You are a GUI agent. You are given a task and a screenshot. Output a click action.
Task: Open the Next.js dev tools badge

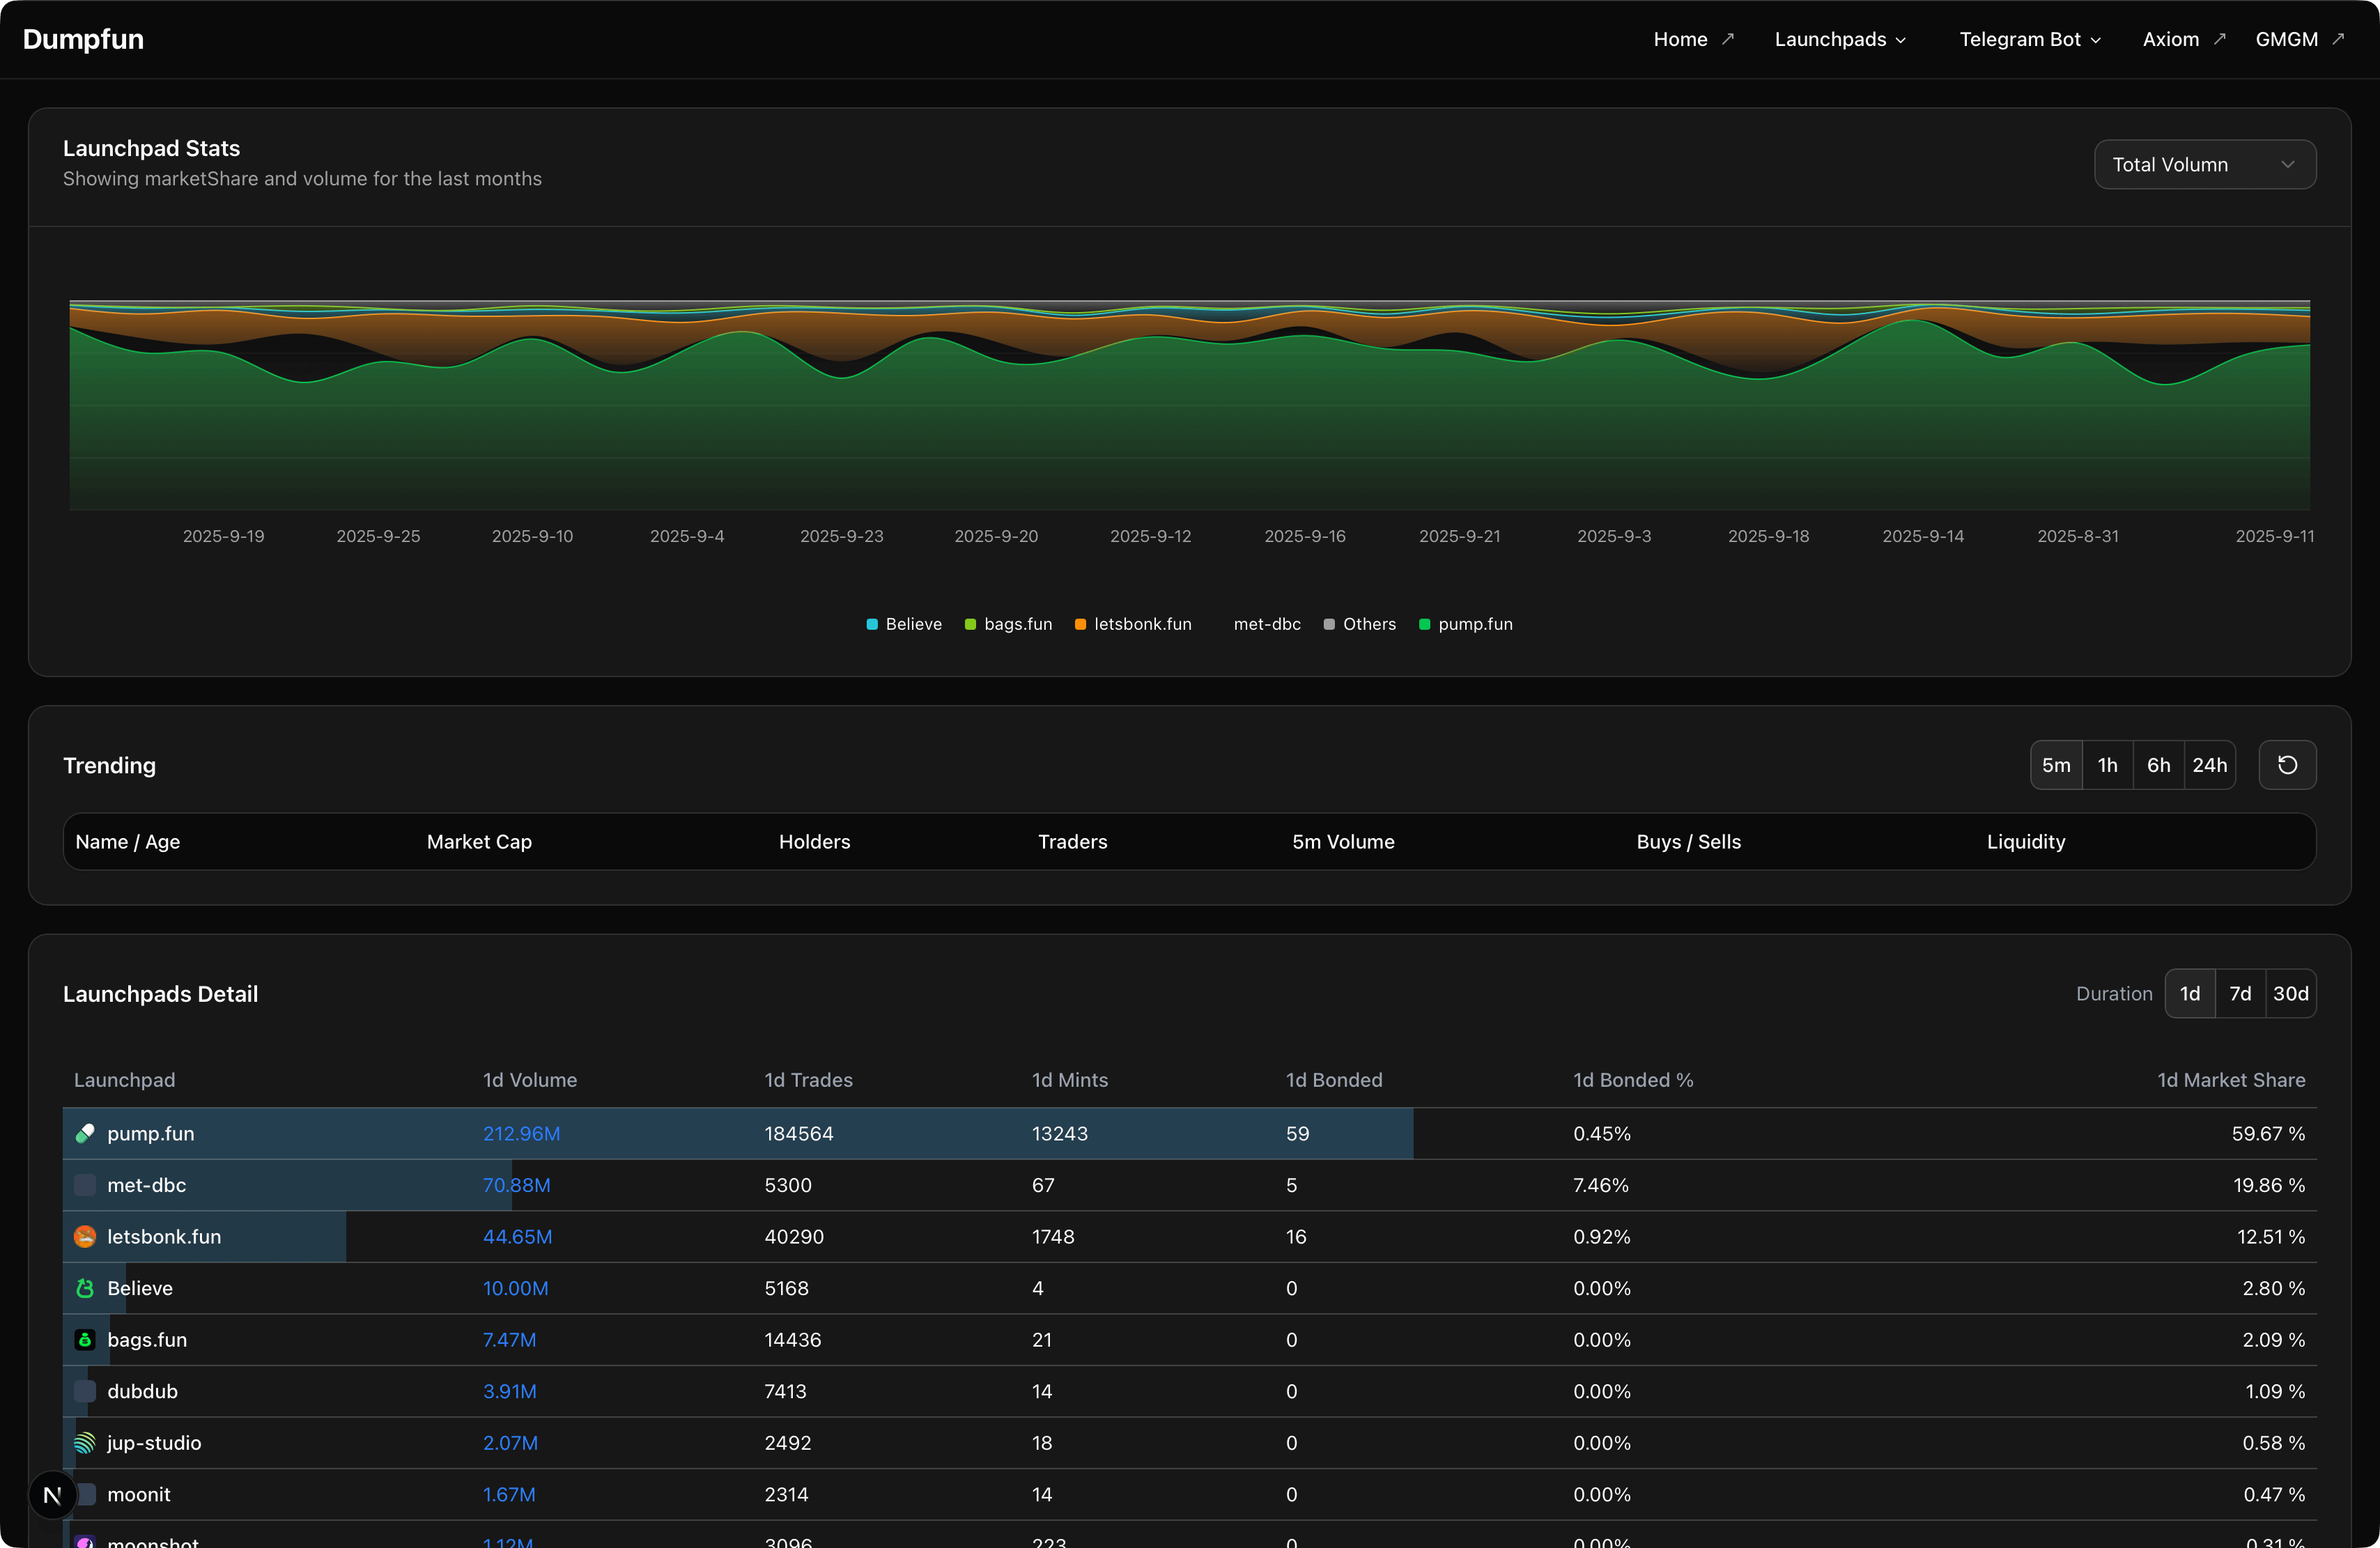coord(52,1495)
